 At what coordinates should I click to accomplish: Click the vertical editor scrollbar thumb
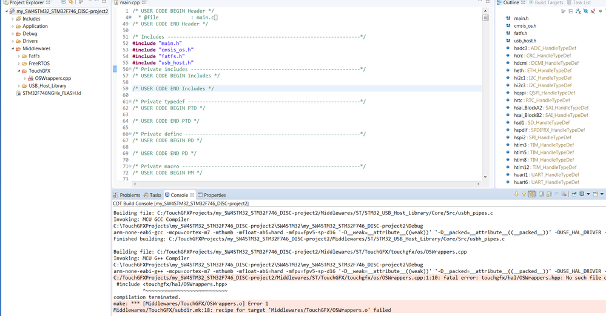[485, 18]
